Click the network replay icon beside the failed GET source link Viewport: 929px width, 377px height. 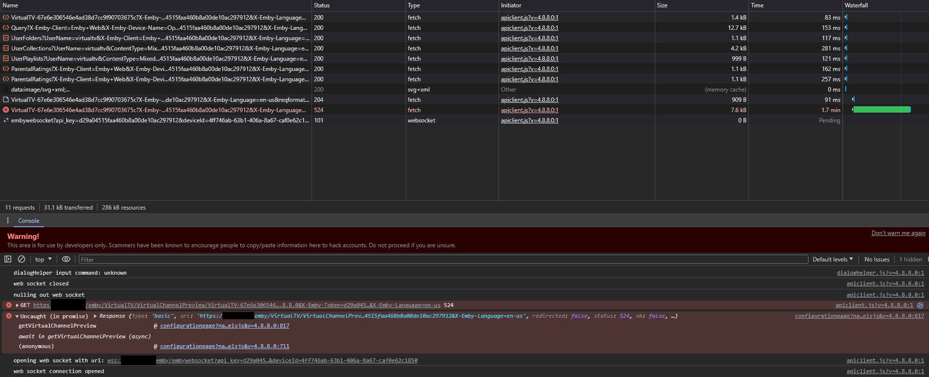click(x=920, y=305)
